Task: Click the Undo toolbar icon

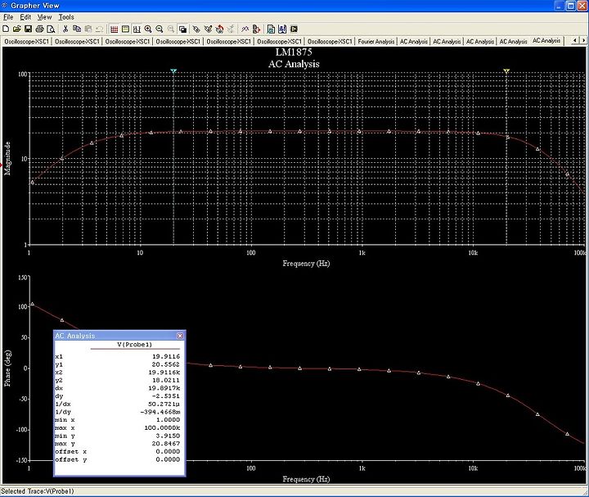Action: (x=100, y=29)
